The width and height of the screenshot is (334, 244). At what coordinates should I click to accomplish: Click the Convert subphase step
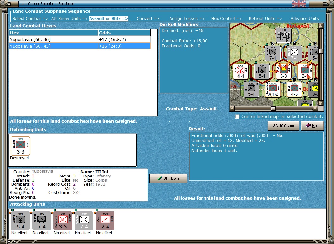pos(148,19)
